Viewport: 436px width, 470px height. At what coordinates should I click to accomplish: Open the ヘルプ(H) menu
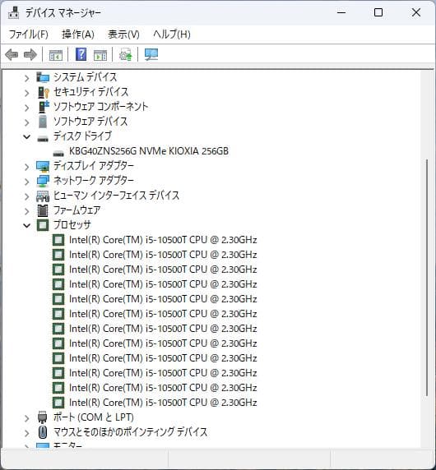pyautogui.click(x=172, y=35)
